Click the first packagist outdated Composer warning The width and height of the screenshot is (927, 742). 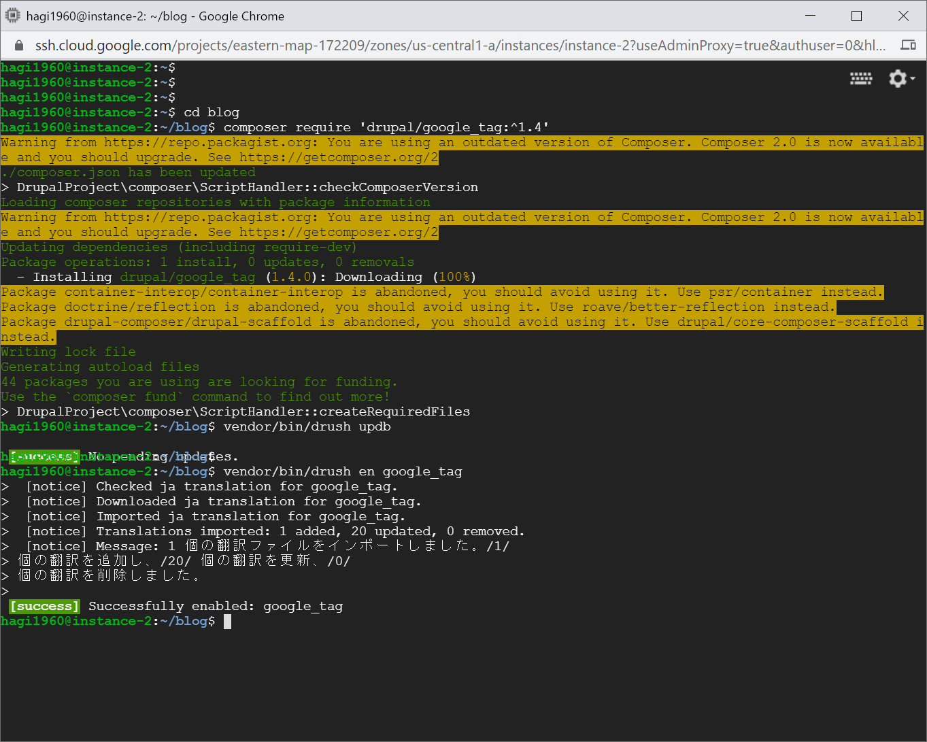[462, 150]
